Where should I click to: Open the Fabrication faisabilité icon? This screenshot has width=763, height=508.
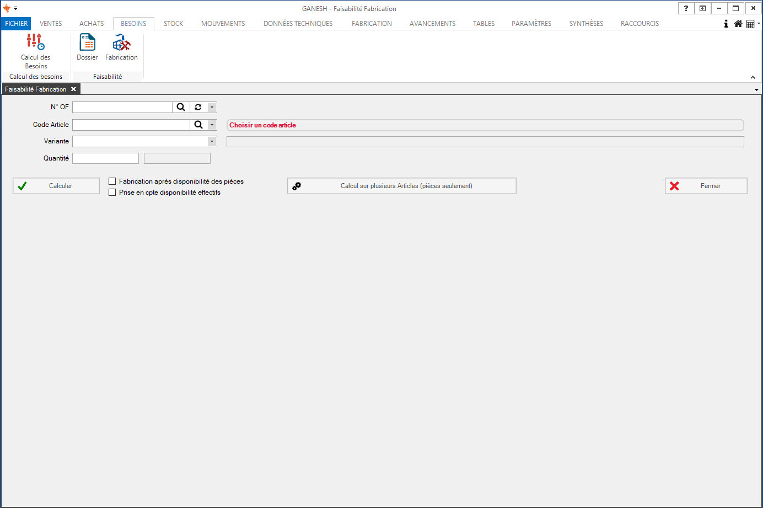pyautogui.click(x=121, y=47)
